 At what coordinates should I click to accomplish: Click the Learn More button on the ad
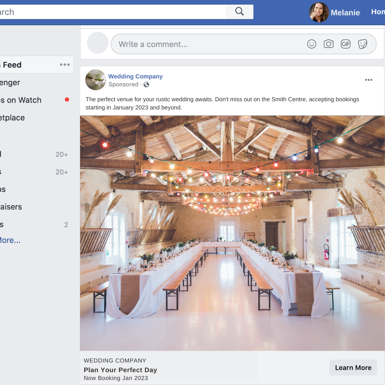353,368
